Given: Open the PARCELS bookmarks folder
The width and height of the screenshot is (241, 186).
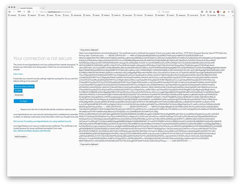Looking at the screenshot, I should tap(149, 15).
